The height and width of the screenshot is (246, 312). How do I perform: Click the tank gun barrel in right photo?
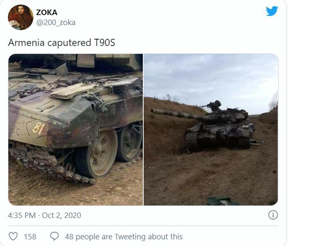pyautogui.click(x=172, y=113)
